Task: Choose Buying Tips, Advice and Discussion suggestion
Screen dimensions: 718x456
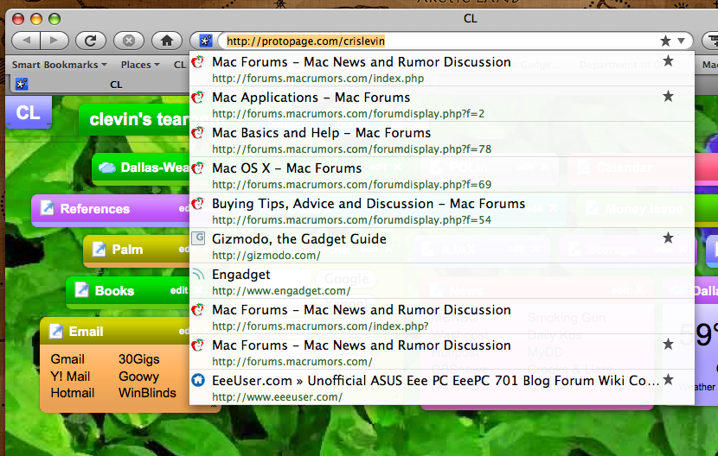Action: [442, 211]
